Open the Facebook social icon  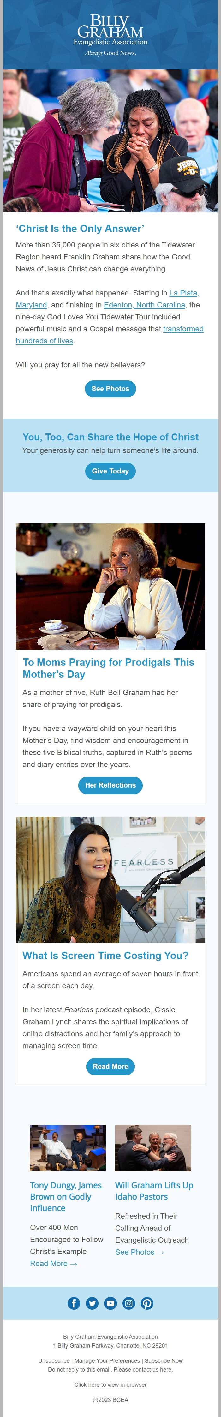coord(74,1303)
